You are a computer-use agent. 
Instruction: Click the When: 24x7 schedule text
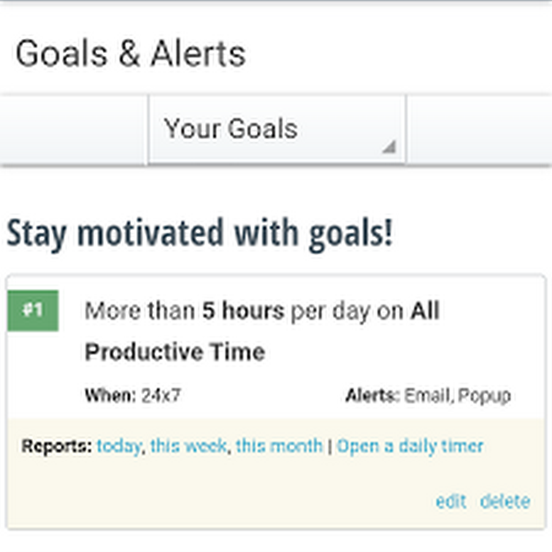pos(133,396)
